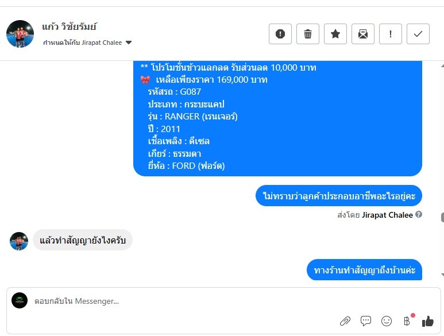Delete conversation using trash can icon
The image size is (444, 336).
(308, 34)
